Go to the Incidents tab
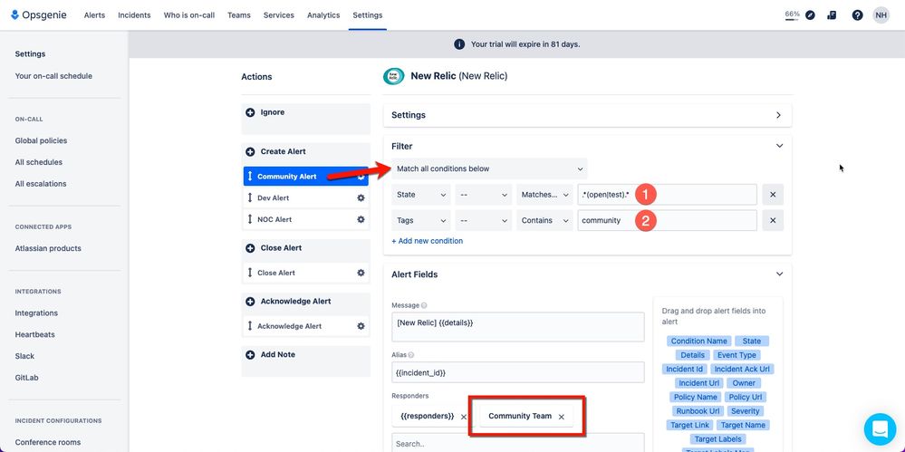This screenshot has width=905, height=452. [x=134, y=15]
